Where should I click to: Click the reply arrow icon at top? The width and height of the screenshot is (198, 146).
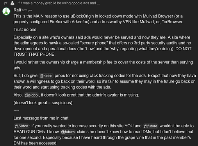[x=5, y=3]
